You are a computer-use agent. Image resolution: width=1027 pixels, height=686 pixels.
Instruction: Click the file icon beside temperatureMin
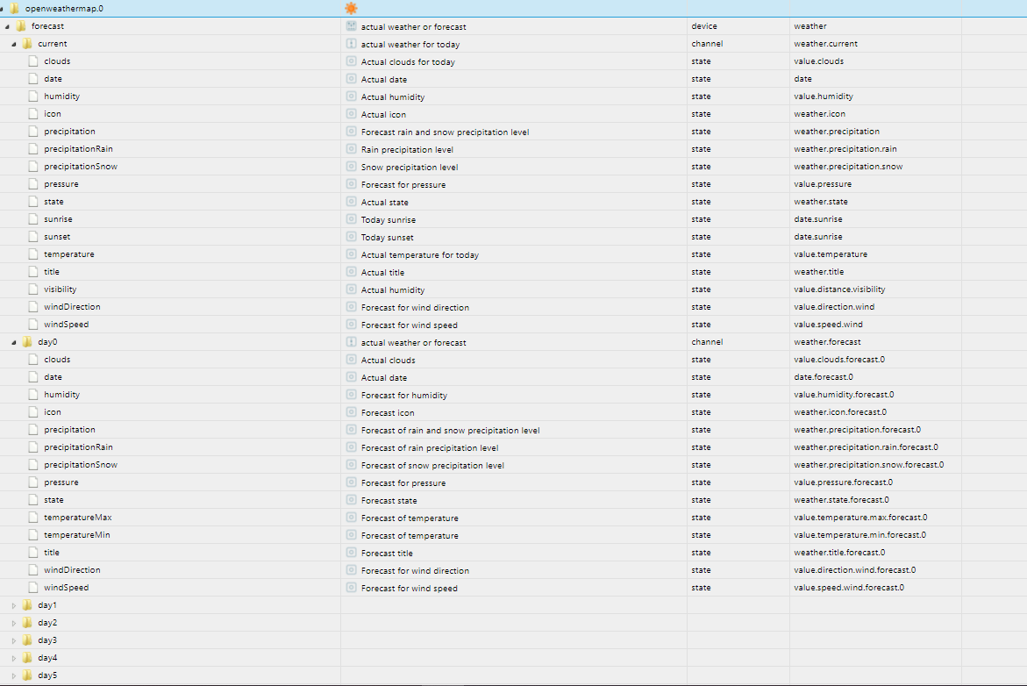point(33,534)
